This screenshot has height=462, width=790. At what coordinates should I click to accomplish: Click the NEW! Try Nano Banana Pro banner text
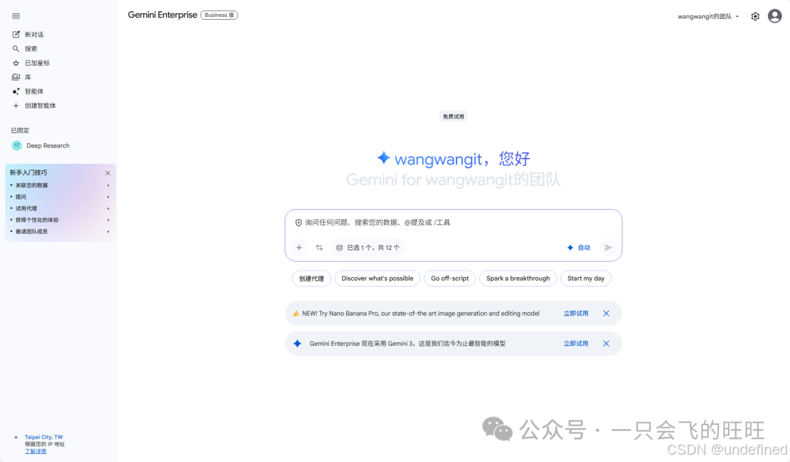point(421,314)
